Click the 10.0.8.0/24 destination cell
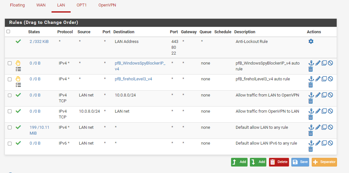Image resolution: width=349 pixels, height=173 pixels. point(125,95)
